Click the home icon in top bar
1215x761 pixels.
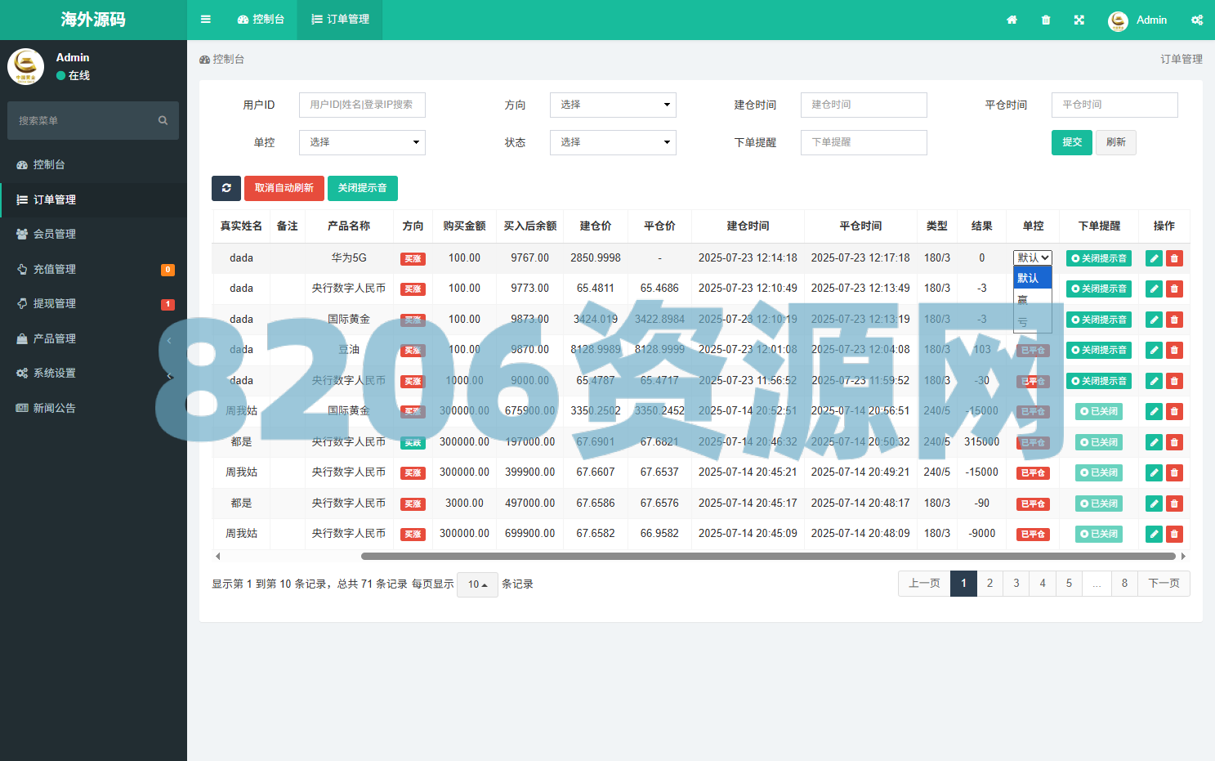[x=1012, y=20]
